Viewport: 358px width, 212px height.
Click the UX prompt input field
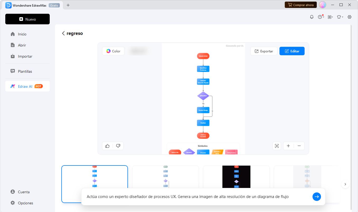pyautogui.click(x=185, y=196)
